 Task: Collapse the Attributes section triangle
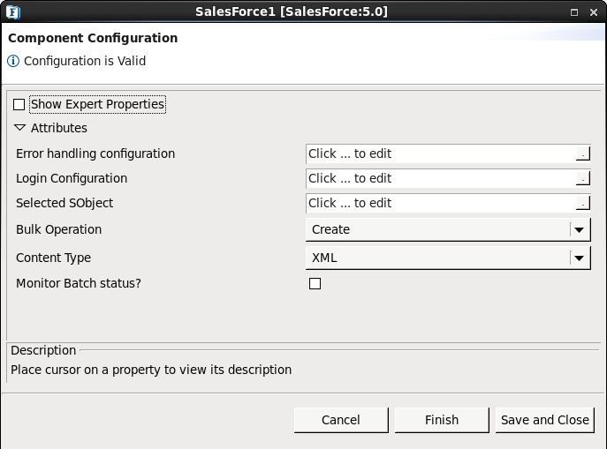[x=20, y=128]
